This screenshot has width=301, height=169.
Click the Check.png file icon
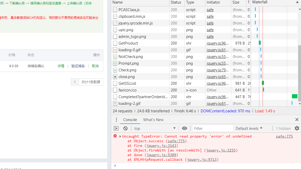click(115, 70)
